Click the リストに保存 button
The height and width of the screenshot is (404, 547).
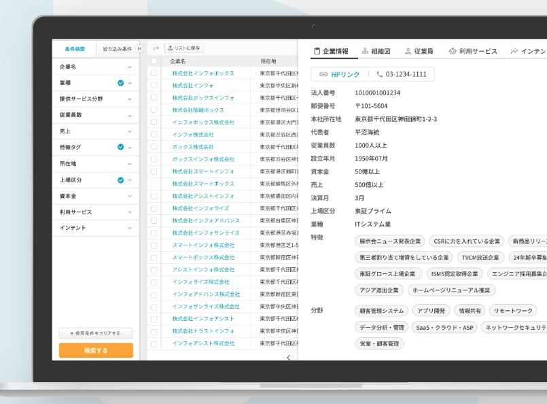click(x=184, y=48)
